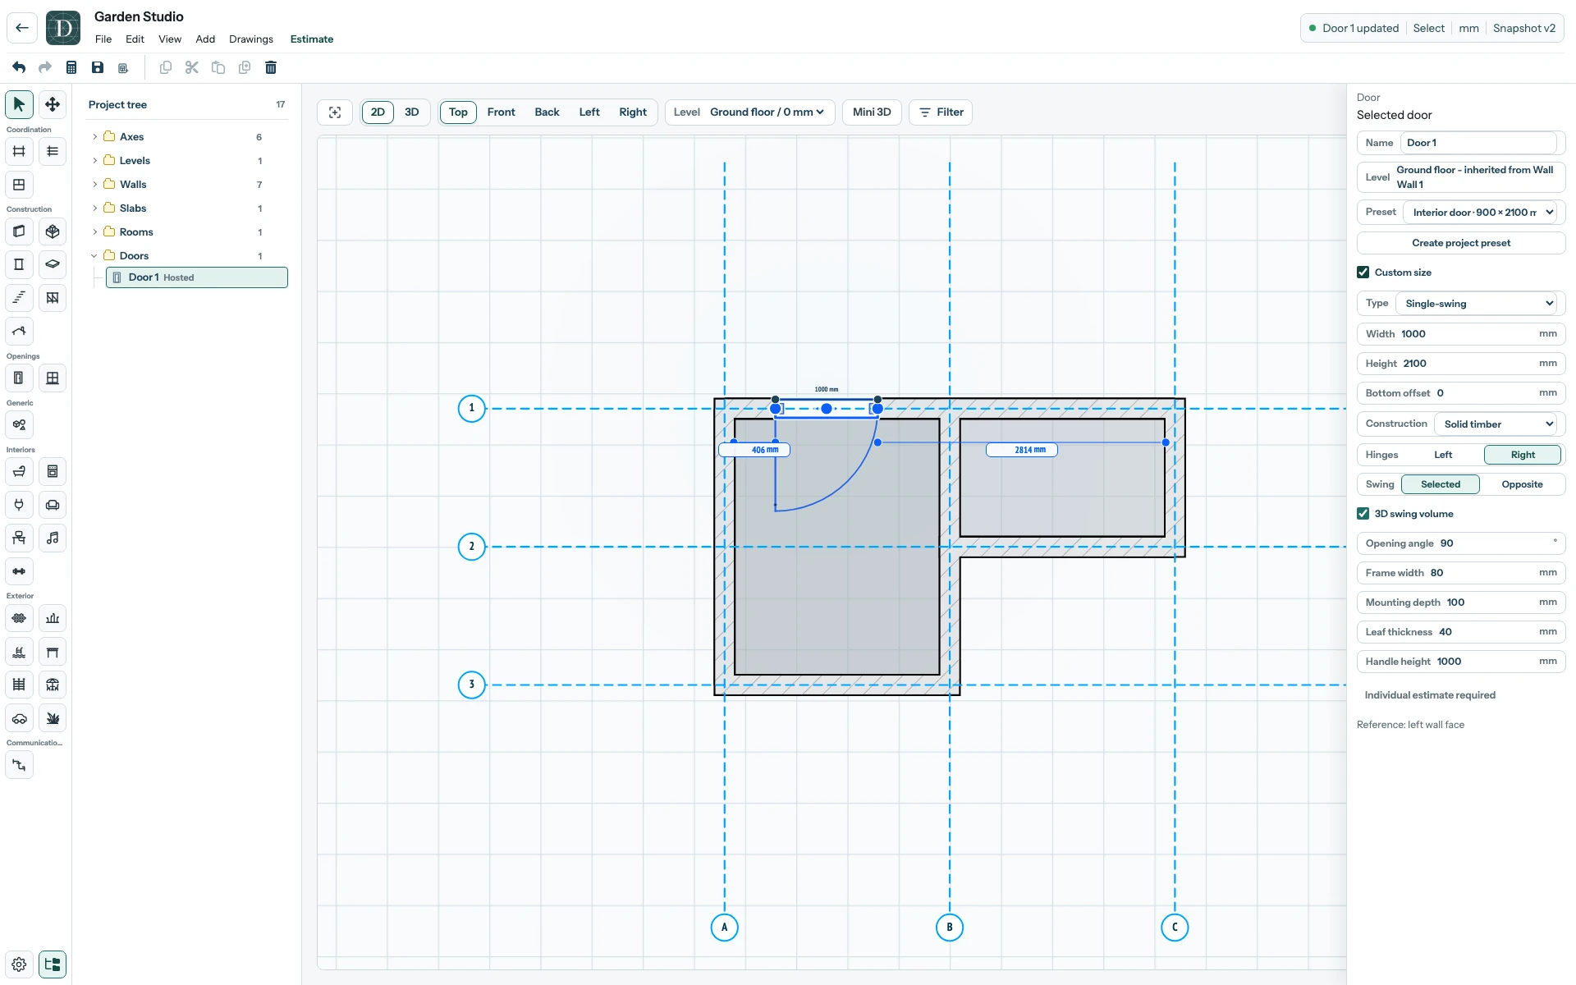1576x985 pixels.
Task: Click the scissors cut icon
Action: point(192,67)
